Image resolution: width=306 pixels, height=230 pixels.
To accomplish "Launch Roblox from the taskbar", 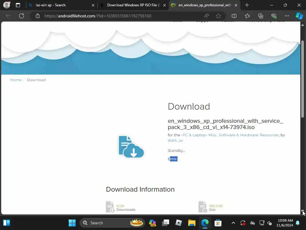I will (x=179, y=223).
